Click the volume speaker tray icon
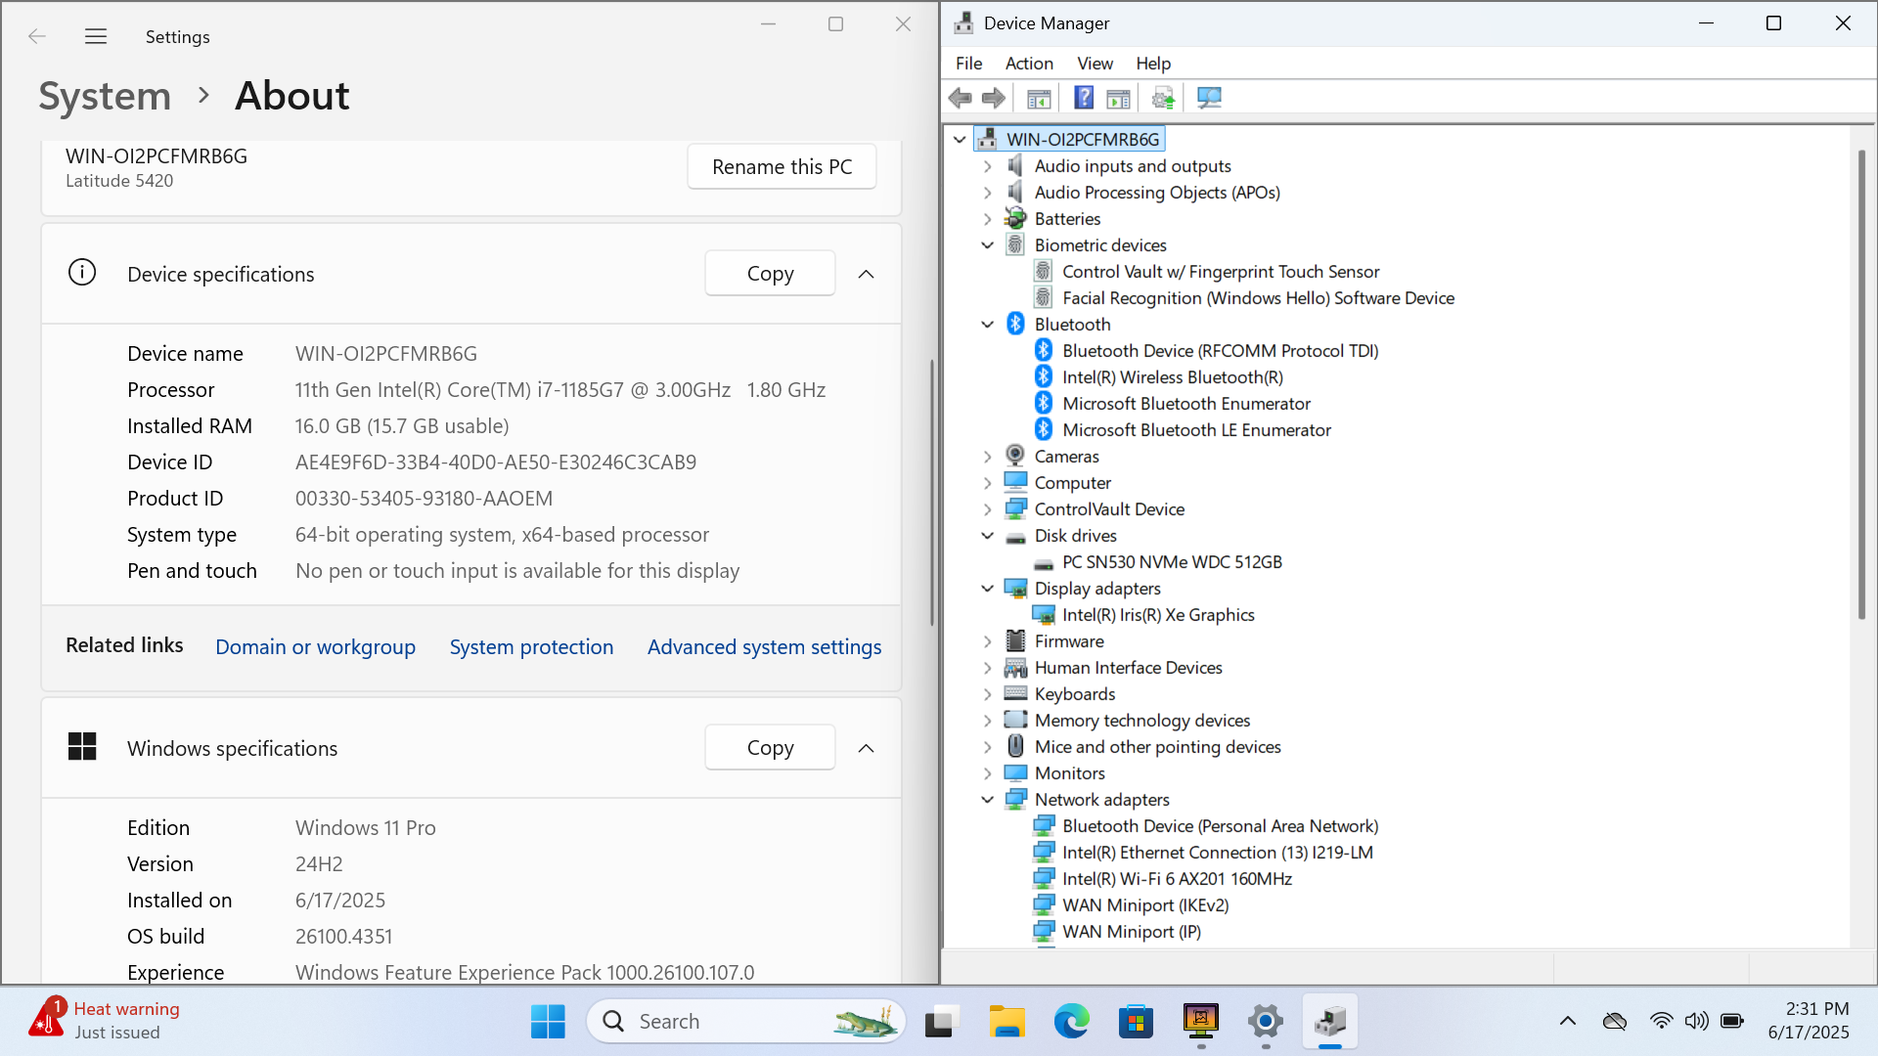Image resolution: width=1878 pixels, height=1056 pixels. [x=1696, y=1022]
